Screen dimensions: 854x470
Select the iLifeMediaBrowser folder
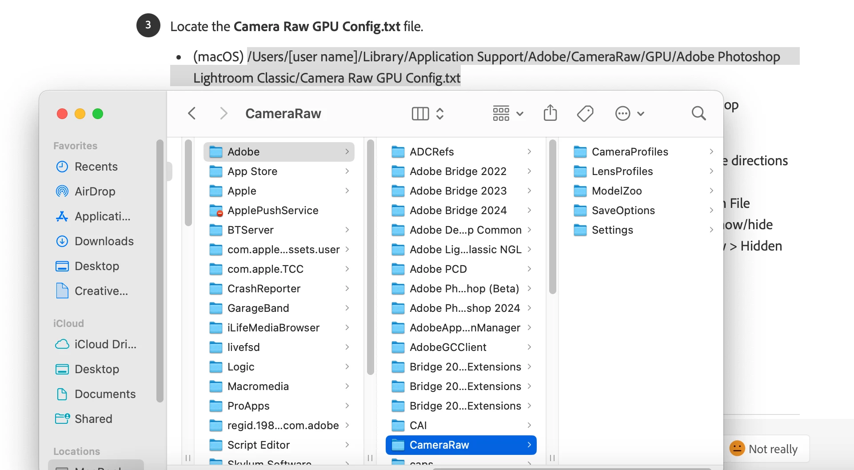click(279, 328)
